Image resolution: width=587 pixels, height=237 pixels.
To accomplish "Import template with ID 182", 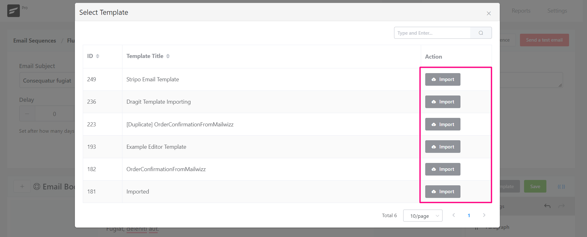I will [x=443, y=169].
